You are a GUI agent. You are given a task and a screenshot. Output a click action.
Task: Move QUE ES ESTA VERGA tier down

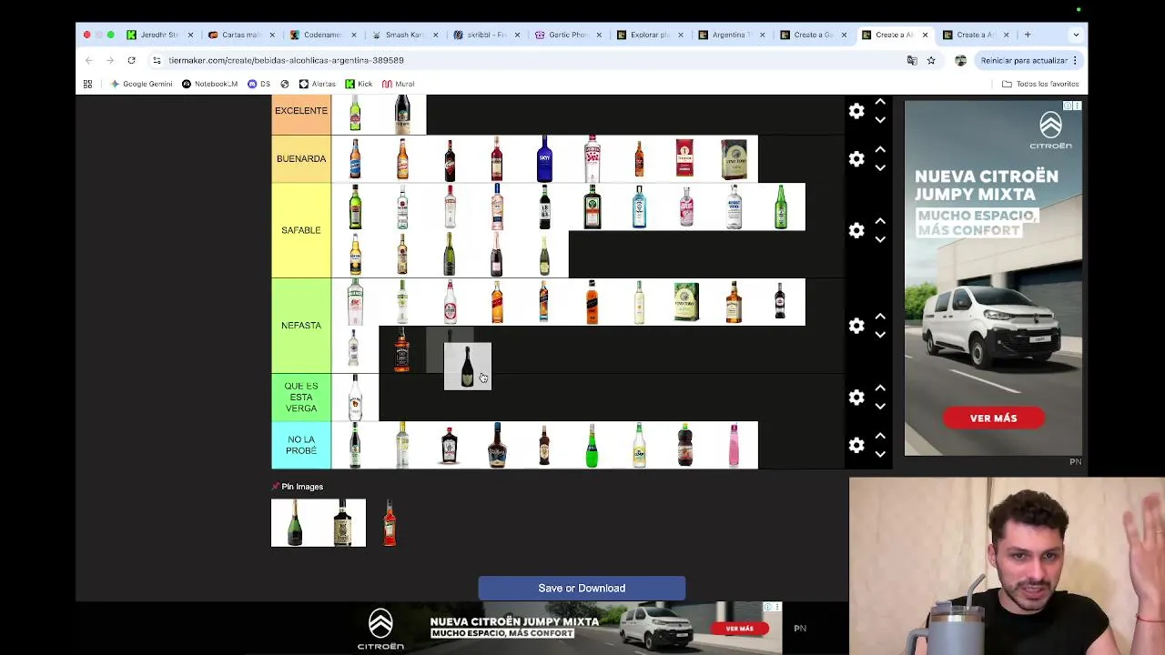pos(880,407)
